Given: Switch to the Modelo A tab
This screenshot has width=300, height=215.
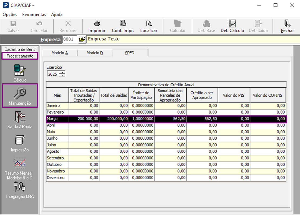Looking at the screenshot, I should point(60,53).
